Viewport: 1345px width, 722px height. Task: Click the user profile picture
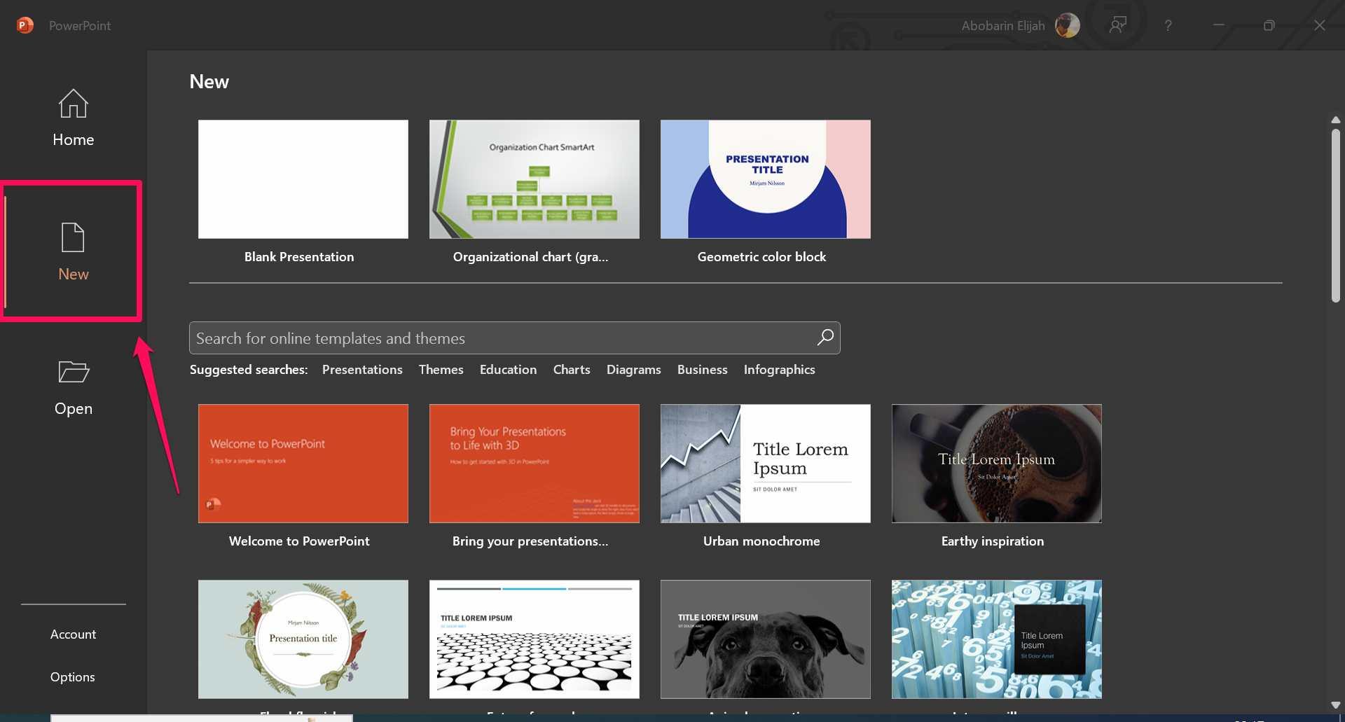[x=1067, y=26]
